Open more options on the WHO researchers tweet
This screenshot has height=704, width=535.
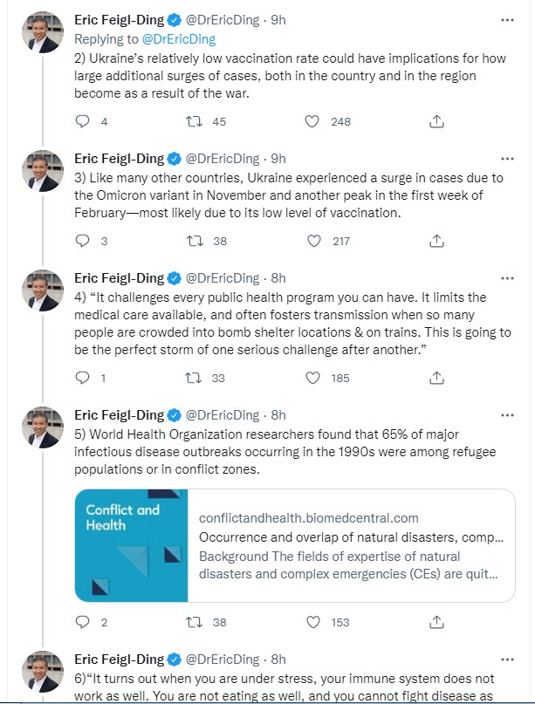point(506,414)
